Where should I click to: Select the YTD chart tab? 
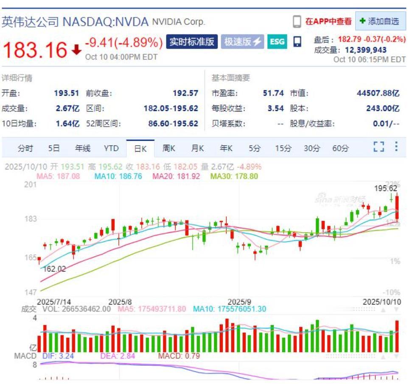pos(111,149)
